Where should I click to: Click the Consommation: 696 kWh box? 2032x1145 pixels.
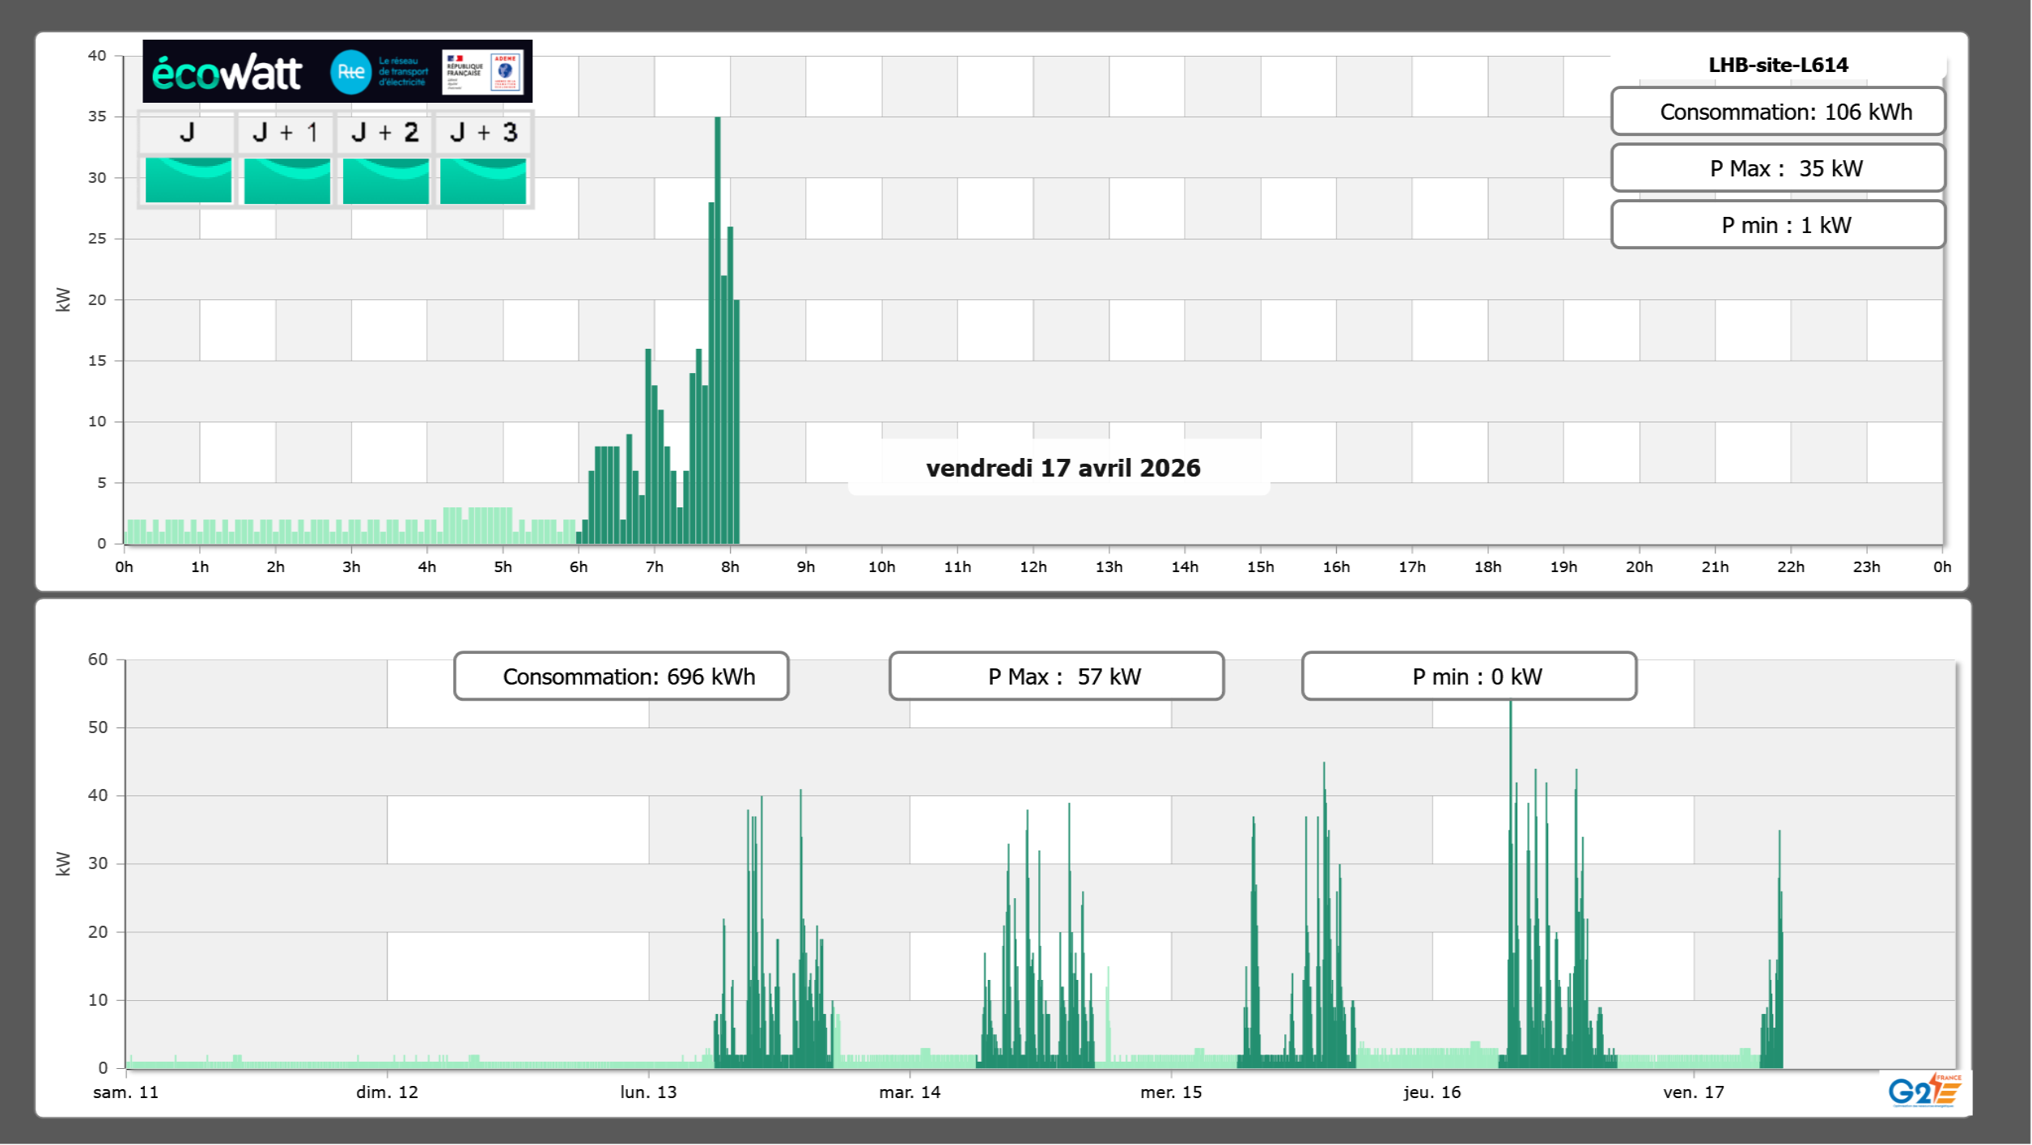click(x=621, y=676)
